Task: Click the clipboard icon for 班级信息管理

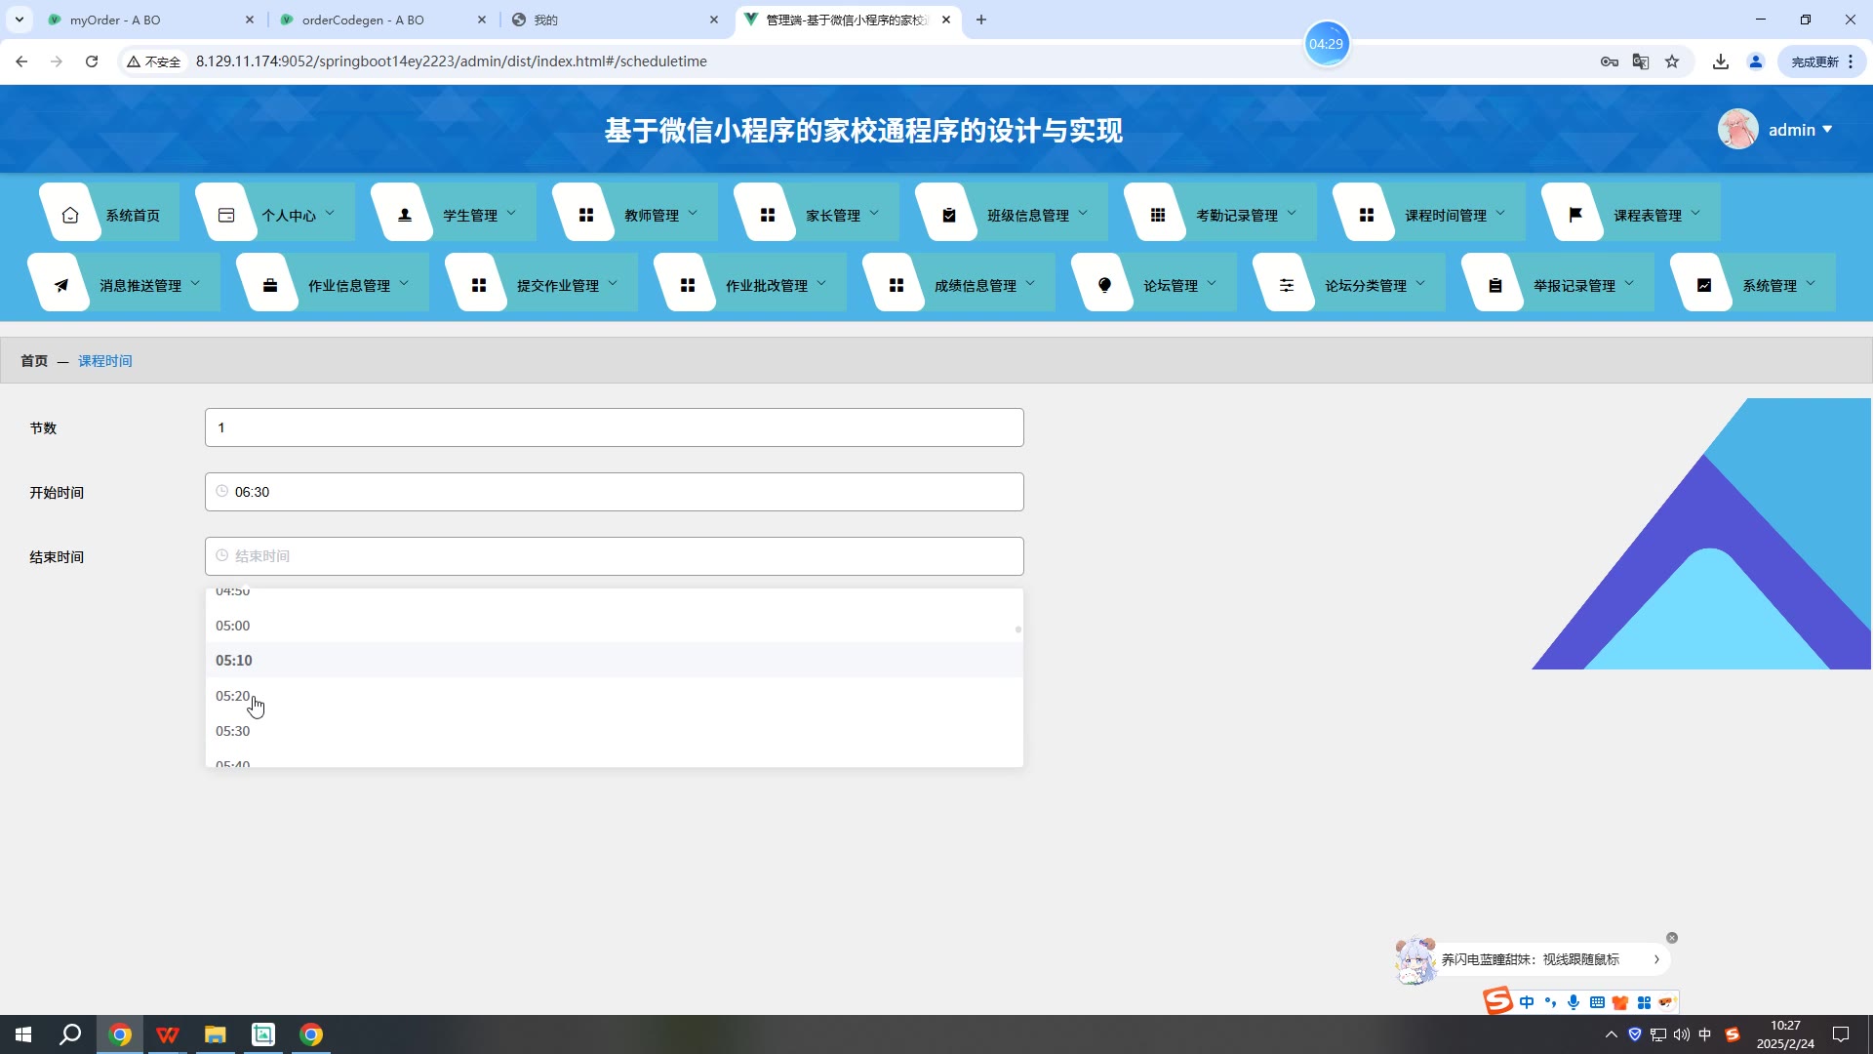Action: [x=949, y=216]
